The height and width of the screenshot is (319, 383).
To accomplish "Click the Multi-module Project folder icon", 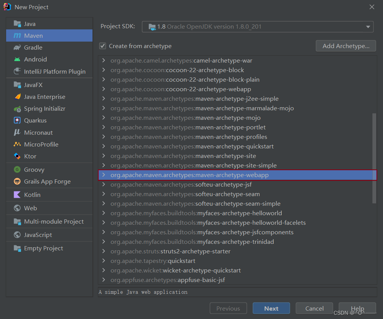I will (x=17, y=221).
